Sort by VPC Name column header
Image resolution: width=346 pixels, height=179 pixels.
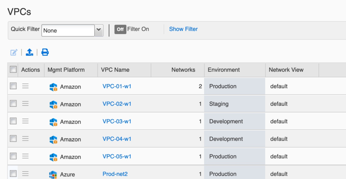click(x=115, y=70)
